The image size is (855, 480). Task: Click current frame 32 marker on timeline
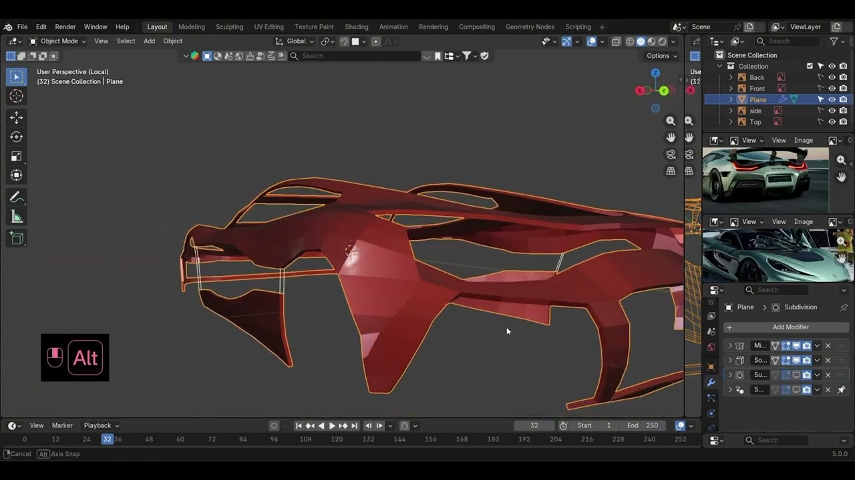pos(107,439)
